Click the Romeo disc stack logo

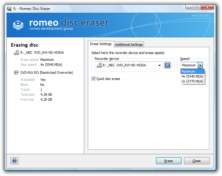(18, 25)
